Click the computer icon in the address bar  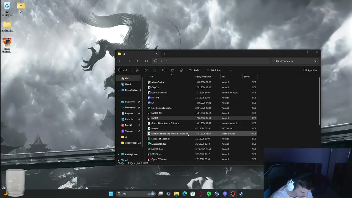click(156, 61)
